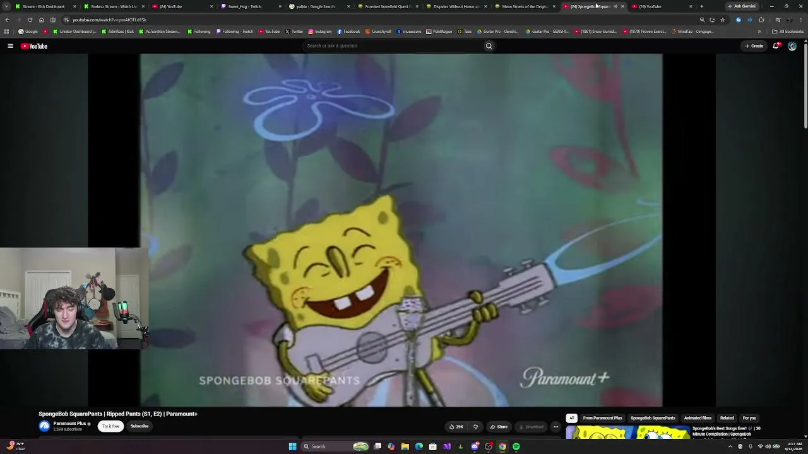
Task: Go to the YouTube home logo
Action: coord(34,46)
